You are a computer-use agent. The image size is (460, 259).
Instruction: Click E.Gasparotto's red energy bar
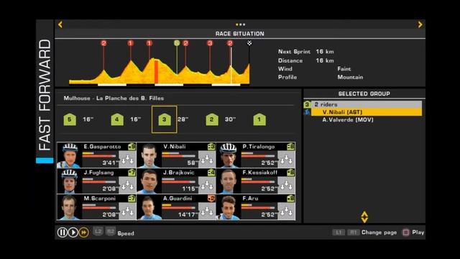(99, 157)
